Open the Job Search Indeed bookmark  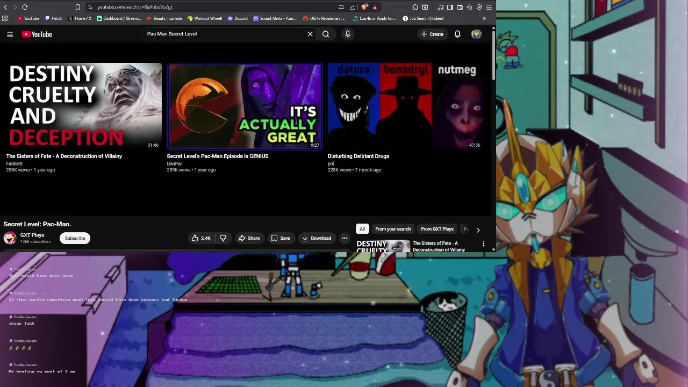(x=423, y=18)
